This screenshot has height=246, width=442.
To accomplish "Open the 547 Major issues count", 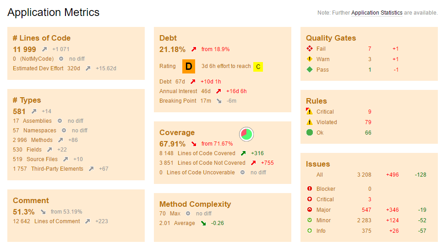I will click(366, 210).
